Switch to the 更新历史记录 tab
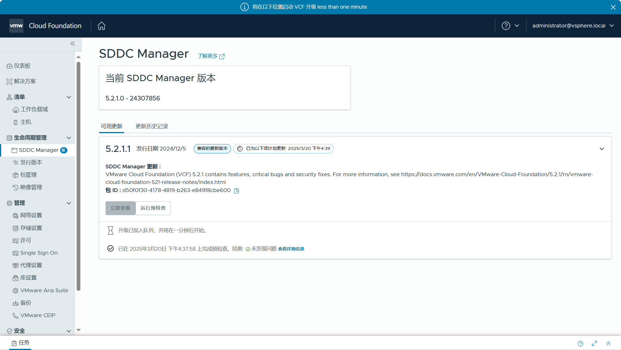This screenshot has width=621, height=350. tap(152, 126)
